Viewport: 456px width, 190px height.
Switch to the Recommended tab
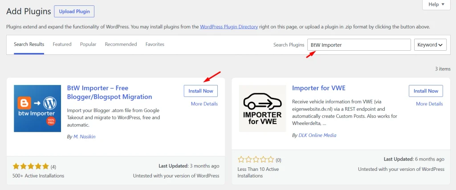121,44
